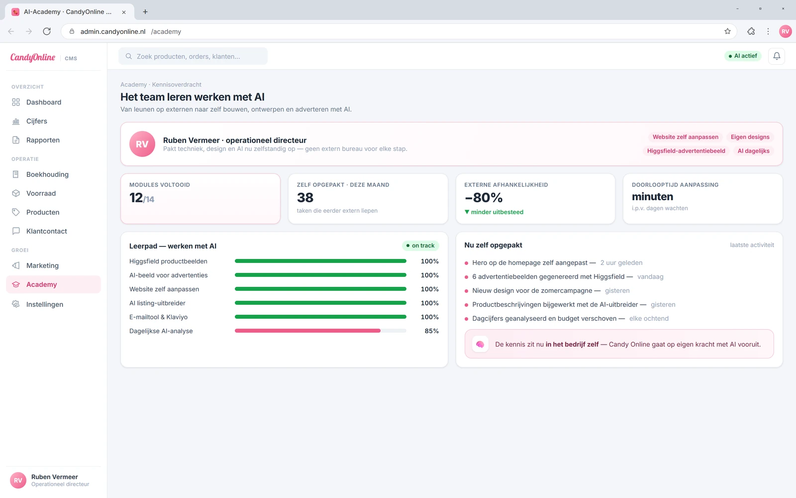Open browser extensions puzzle icon

pyautogui.click(x=751, y=31)
